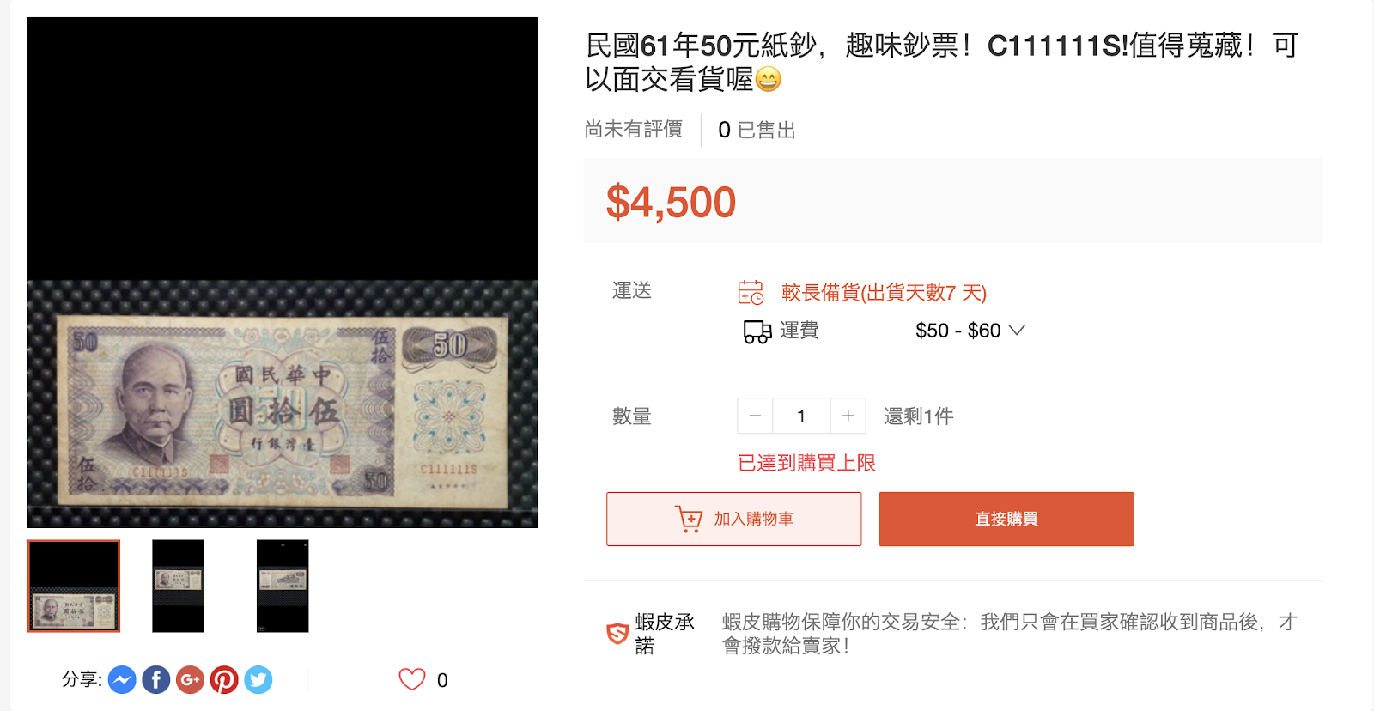
Task: Increase quantity with plus button
Action: click(848, 416)
